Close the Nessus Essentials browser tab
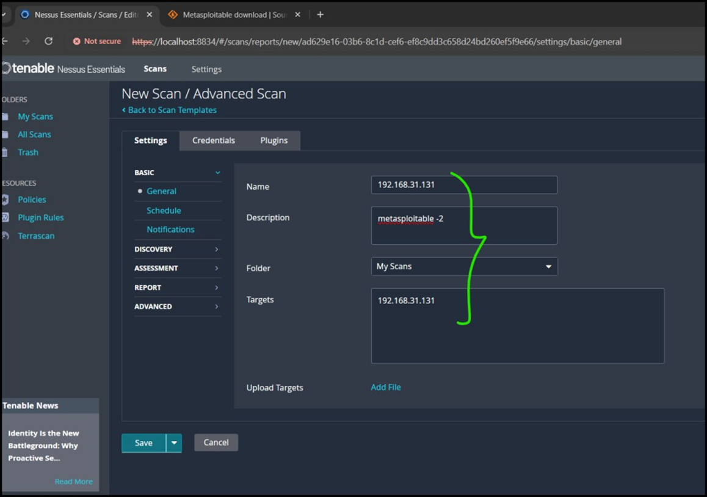The width and height of the screenshot is (707, 497). (x=149, y=15)
